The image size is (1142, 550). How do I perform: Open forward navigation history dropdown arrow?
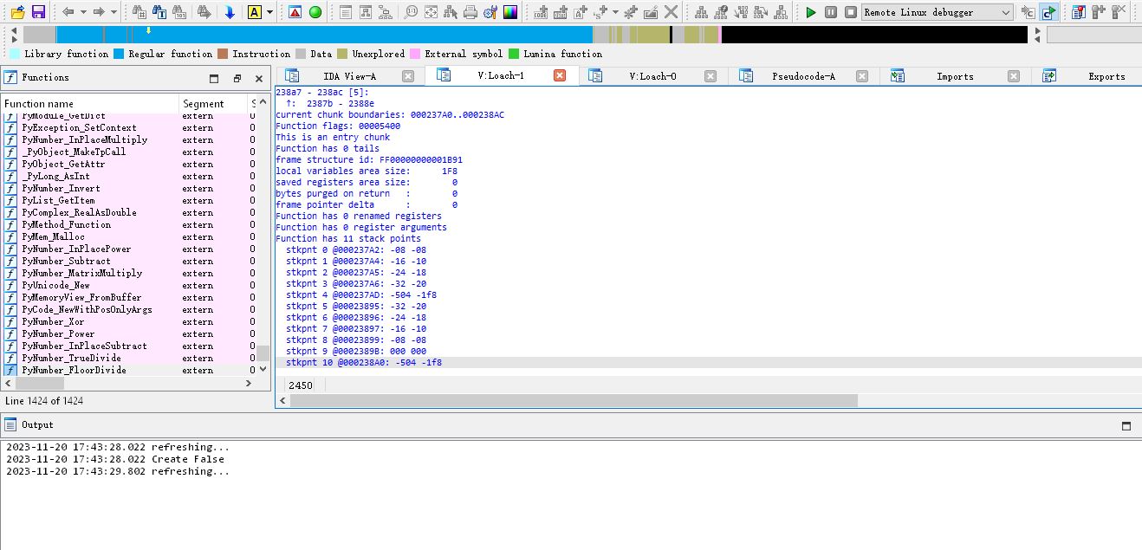coord(113,12)
